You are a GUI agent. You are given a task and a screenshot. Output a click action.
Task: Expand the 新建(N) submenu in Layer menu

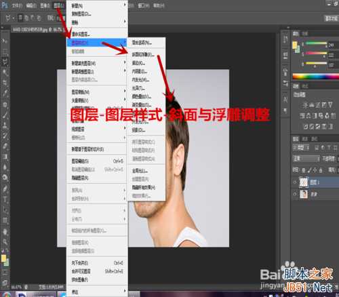pyautogui.click(x=97, y=5)
